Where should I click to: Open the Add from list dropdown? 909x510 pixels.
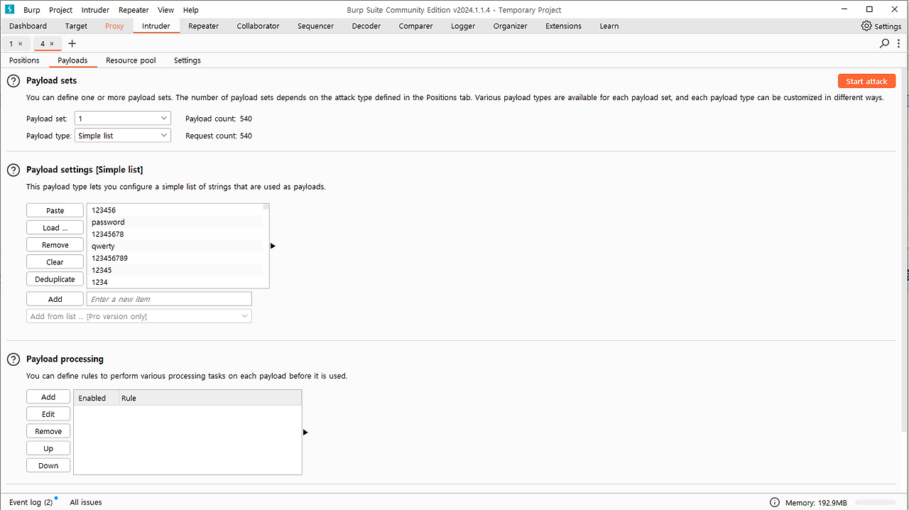pyautogui.click(x=139, y=316)
